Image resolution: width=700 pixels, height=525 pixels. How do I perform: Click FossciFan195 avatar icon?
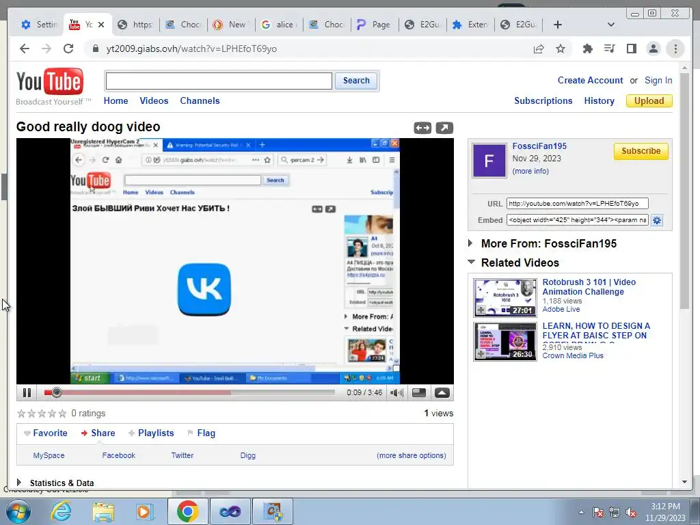(x=489, y=160)
